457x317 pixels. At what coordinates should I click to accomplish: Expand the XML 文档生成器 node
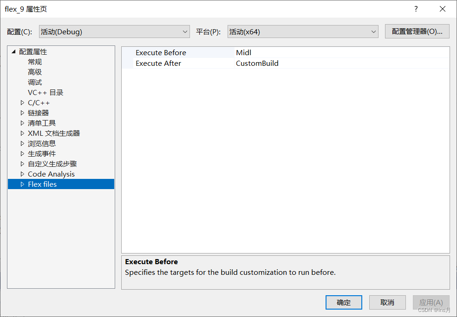pos(22,133)
